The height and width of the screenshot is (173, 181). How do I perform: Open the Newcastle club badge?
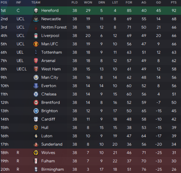[36, 19]
